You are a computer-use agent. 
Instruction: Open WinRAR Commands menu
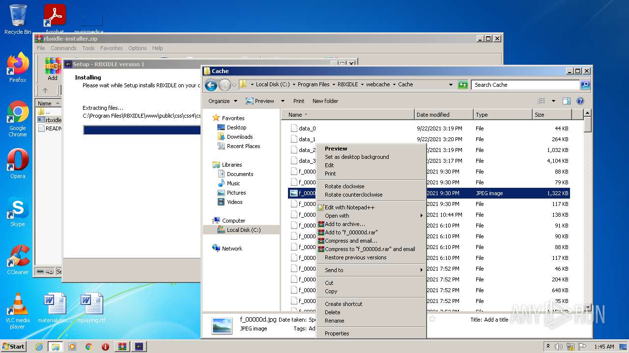click(x=63, y=48)
